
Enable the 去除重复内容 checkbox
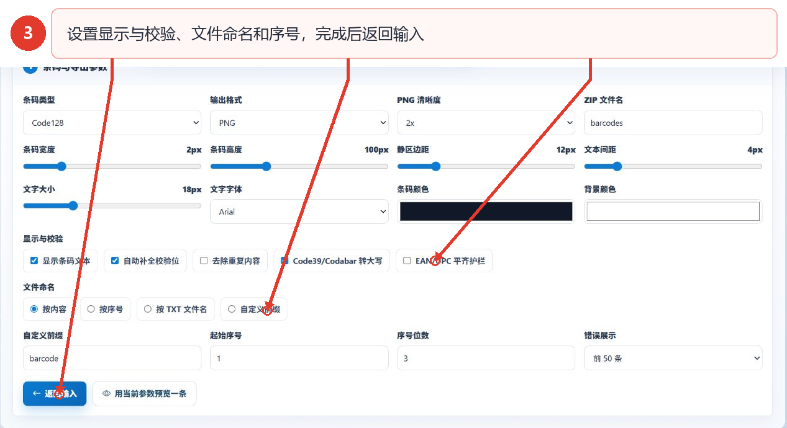[204, 261]
